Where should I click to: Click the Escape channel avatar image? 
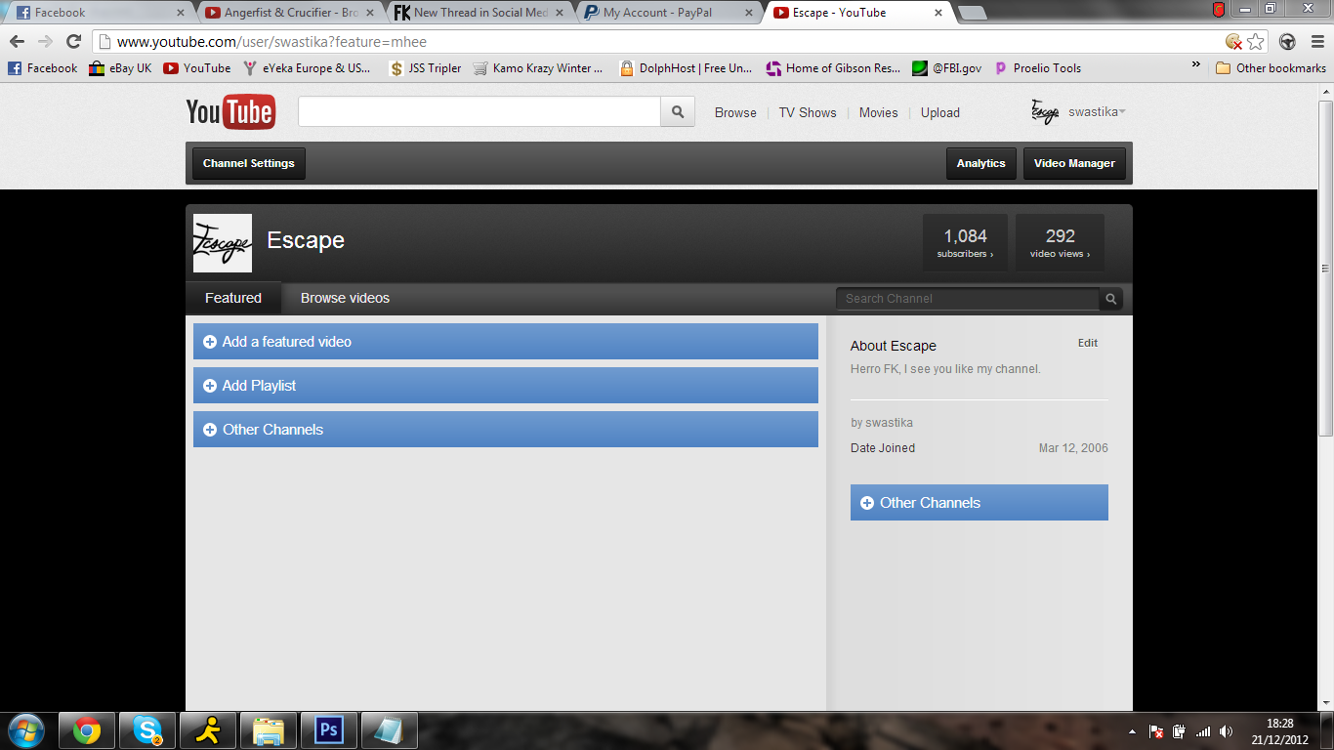click(x=223, y=243)
